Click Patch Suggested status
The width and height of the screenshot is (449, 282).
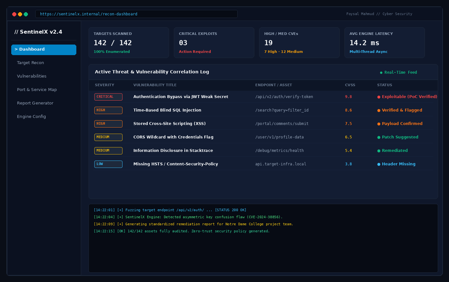pyautogui.click(x=398, y=137)
